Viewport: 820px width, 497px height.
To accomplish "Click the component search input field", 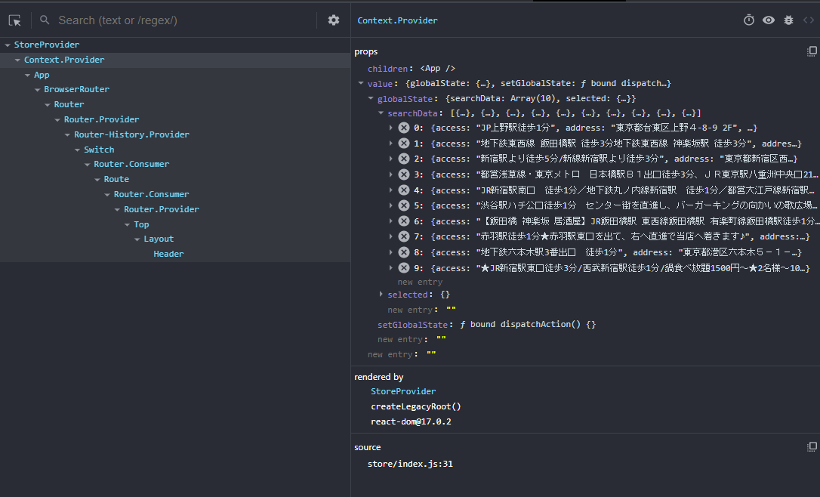I will click(x=151, y=20).
